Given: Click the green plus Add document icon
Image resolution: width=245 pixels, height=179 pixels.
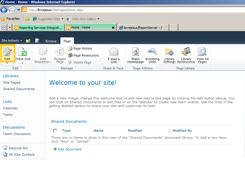Looking at the screenshot, I should (x=55, y=149).
